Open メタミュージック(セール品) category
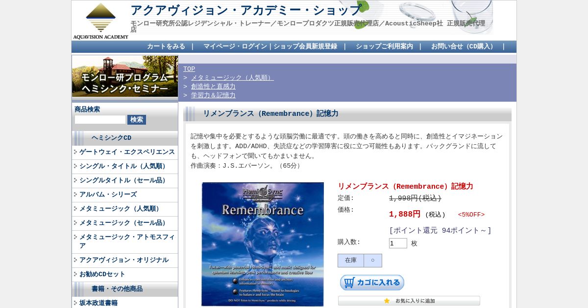Screen dimensions: 588x308 pyautogui.click(x=124, y=223)
